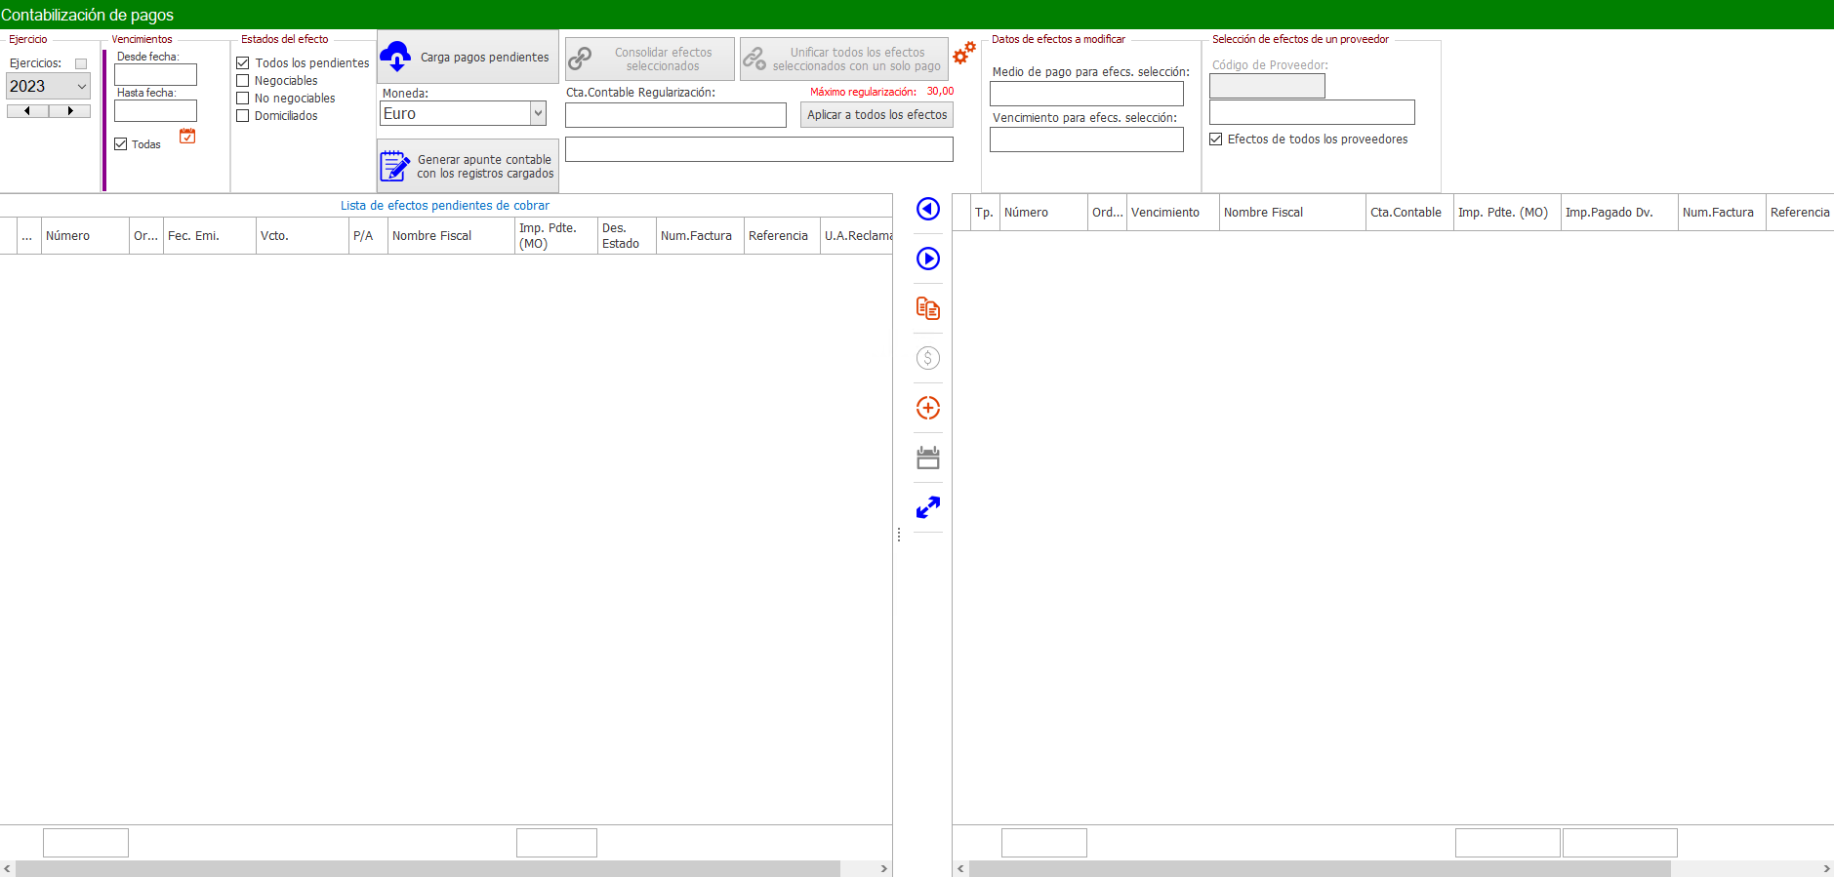Viewport: 1834px width, 877px height.
Task: Click the blue right-arrow circle icon
Action: (x=927, y=259)
